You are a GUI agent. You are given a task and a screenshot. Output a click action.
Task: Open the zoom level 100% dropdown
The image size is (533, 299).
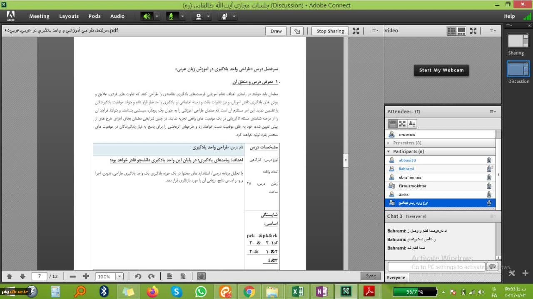(x=120, y=277)
